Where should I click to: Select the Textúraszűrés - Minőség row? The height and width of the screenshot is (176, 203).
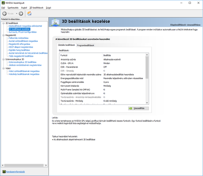102,101
